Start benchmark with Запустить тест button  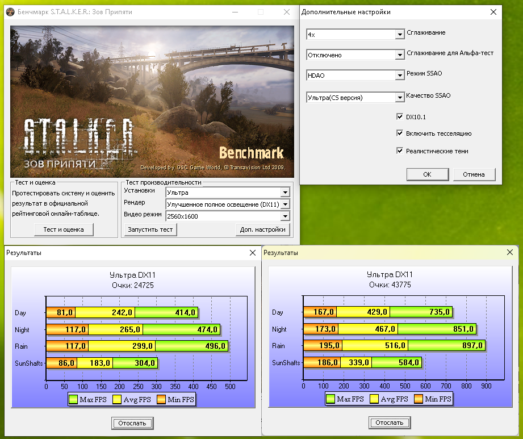click(150, 229)
